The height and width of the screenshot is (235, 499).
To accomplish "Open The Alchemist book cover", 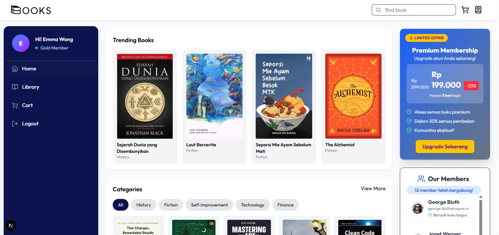I will pyautogui.click(x=353, y=96).
